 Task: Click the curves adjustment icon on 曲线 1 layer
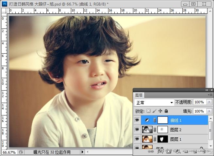tap(147, 120)
